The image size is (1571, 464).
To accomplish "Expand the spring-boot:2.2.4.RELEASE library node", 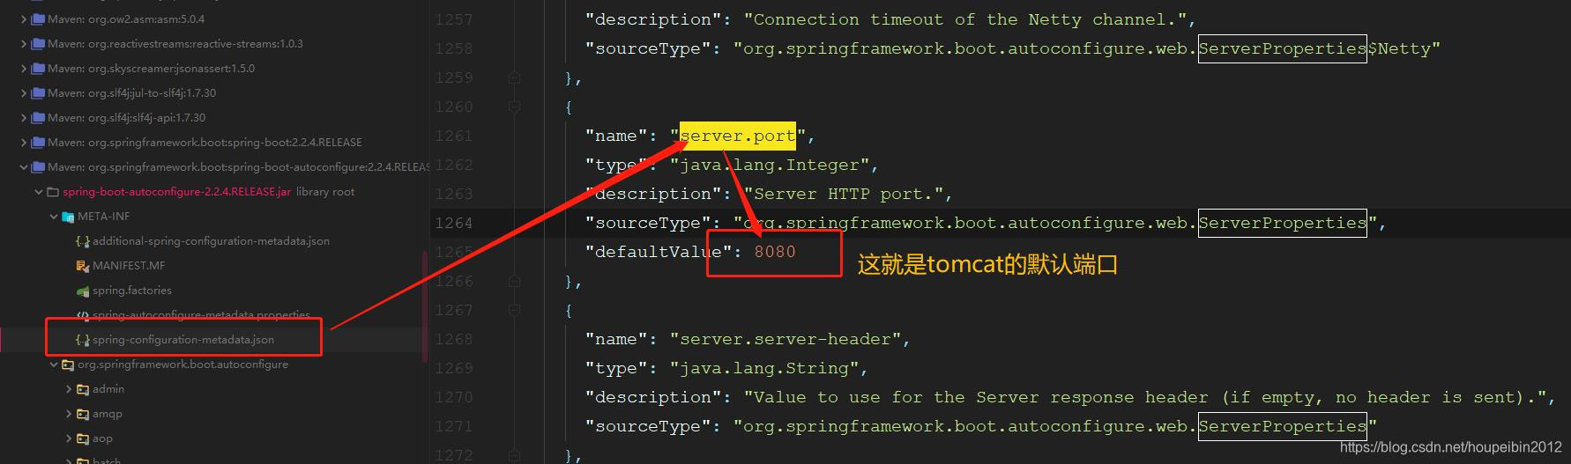I will pyautogui.click(x=24, y=142).
